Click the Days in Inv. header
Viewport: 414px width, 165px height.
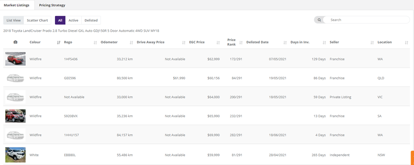pyautogui.click(x=300, y=42)
